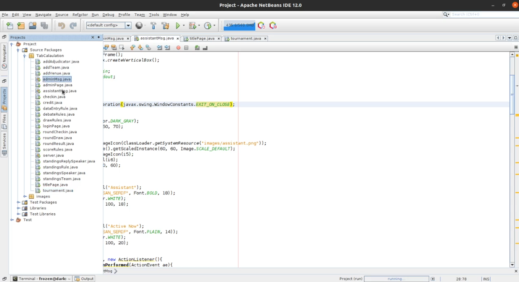Open the Navigator side panel tab
519x282 pixels.
4,56
